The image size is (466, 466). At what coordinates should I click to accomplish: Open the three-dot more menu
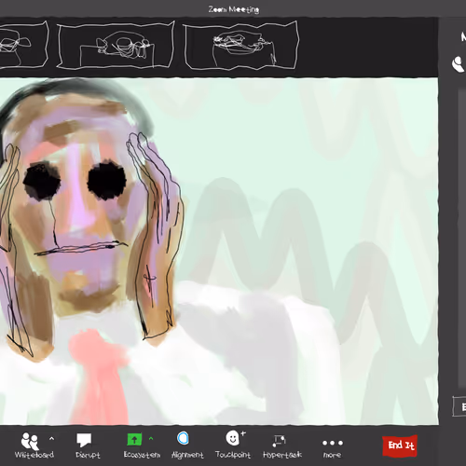(333, 443)
